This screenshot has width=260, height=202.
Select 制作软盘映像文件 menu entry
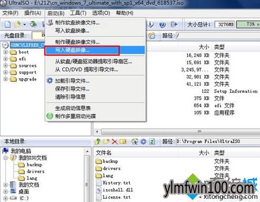(95, 23)
